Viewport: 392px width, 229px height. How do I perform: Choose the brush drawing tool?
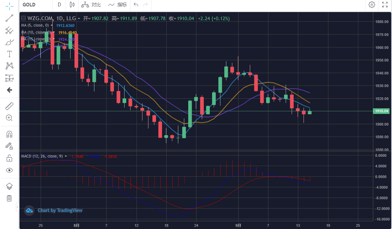10,42
